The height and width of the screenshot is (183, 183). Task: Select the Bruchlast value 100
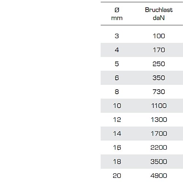coord(159,36)
